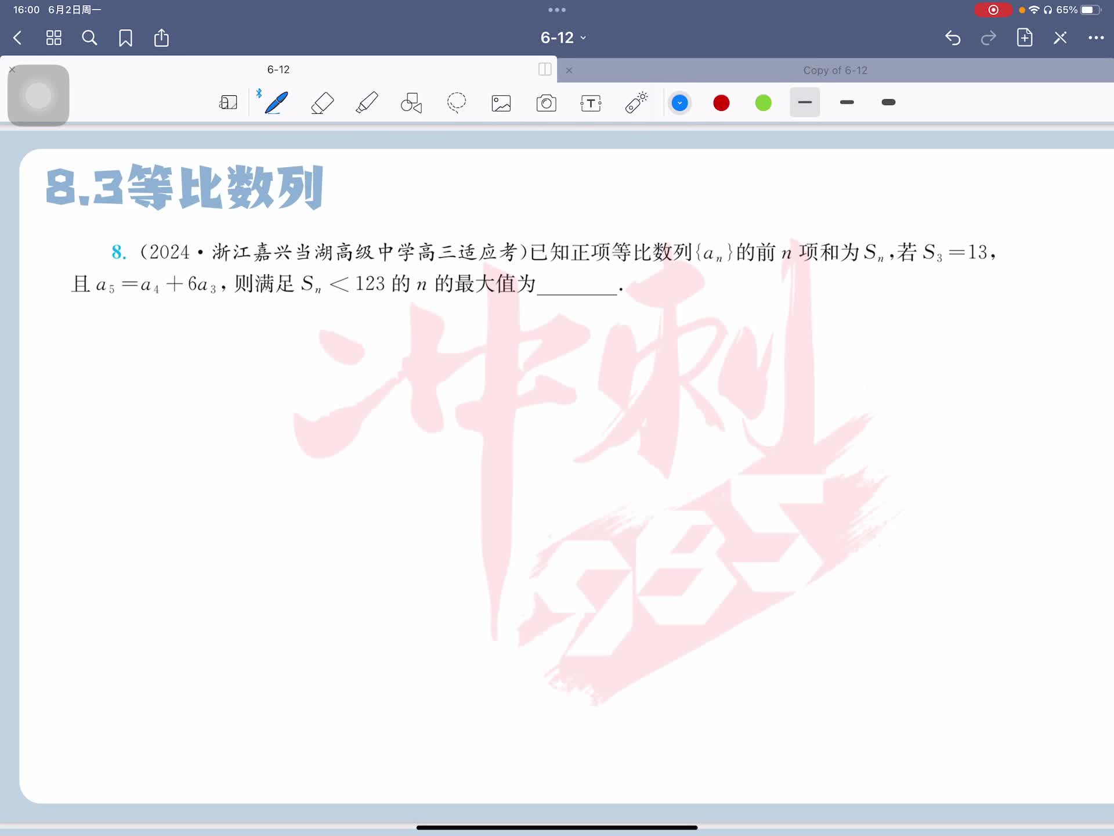Viewport: 1114px width, 836px height.
Task: Open blue pen color options dropdown
Action: point(679,103)
